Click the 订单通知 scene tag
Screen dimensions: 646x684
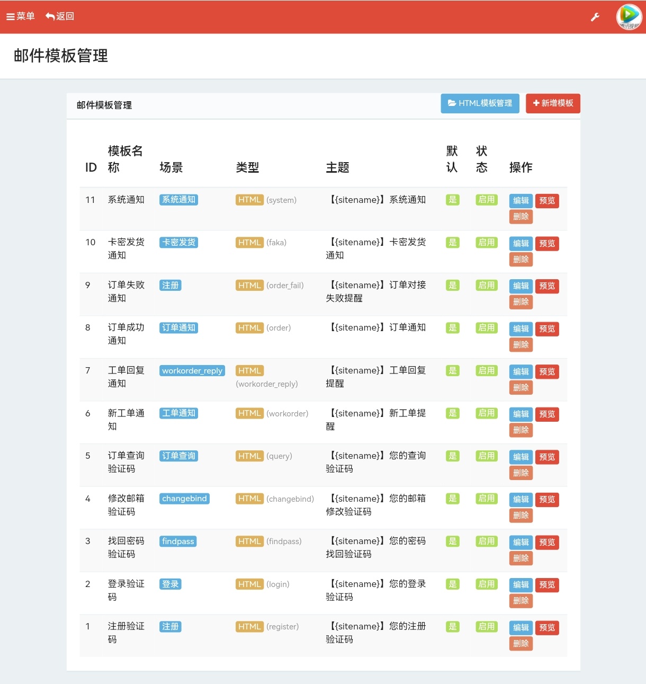178,328
